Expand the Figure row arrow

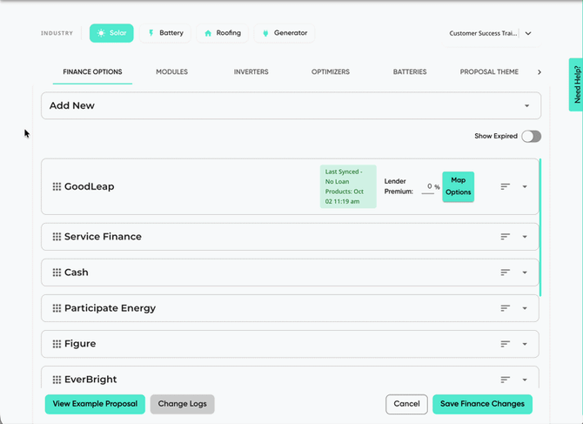point(525,344)
